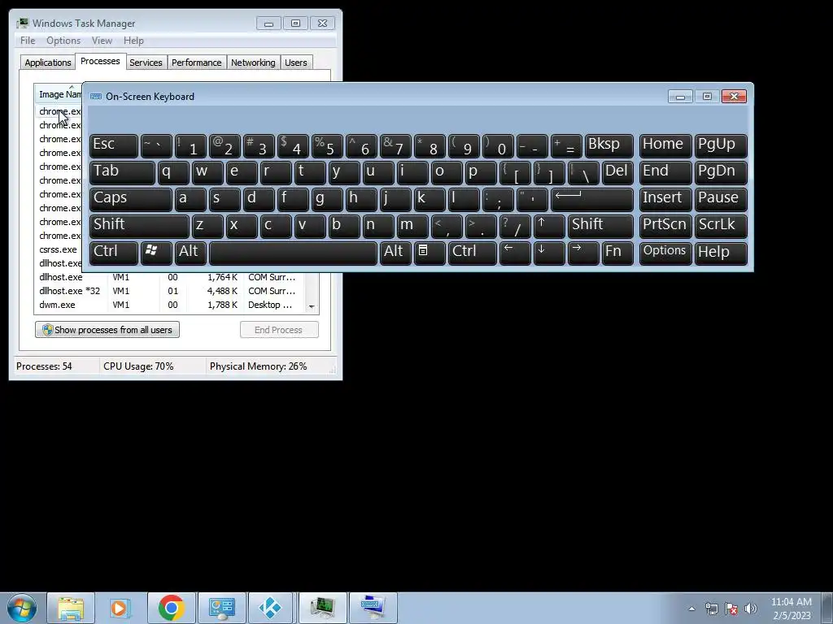The width and height of the screenshot is (833, 624).
Task: Click the Bksp key
Action: 608,146
